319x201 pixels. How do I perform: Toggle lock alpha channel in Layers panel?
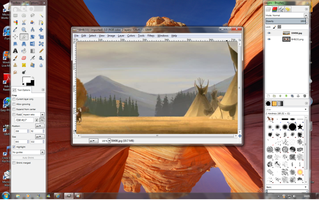[279, 27]
